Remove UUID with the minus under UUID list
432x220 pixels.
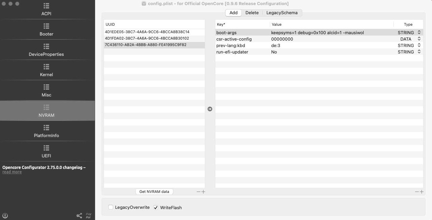[199, 192]
